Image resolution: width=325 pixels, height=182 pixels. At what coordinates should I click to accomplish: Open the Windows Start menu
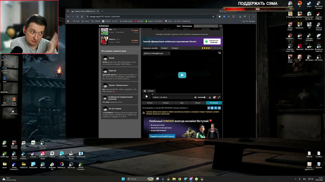coord(123,179)
